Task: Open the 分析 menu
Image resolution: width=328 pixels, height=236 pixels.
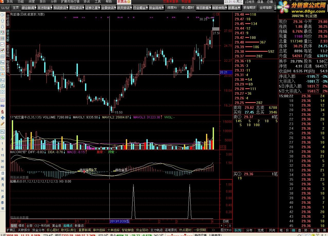Action: pyautogui.click(x=54, y=2)
